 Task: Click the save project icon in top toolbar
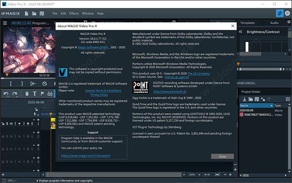[x=42, y=14]
